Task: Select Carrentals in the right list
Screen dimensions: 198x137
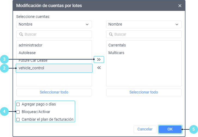Action: click(117, 45)
